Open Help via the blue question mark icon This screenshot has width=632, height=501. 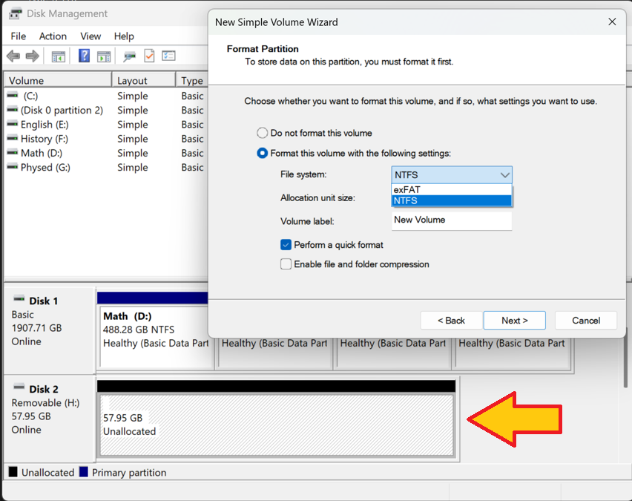[x=84, y=56]
